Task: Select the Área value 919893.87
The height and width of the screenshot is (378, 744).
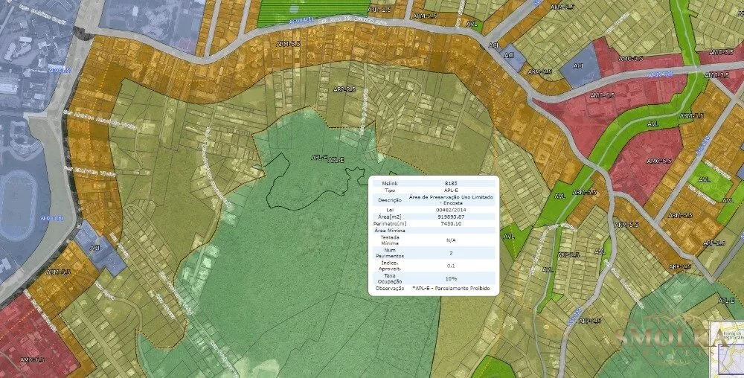Action: [x=450, y=217]
